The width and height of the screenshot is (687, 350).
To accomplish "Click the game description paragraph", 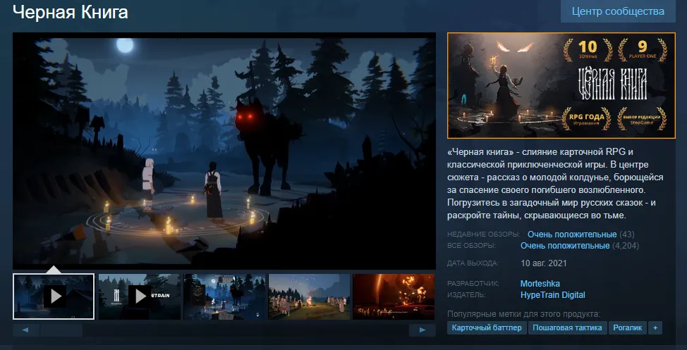I will tap(555, 184).
